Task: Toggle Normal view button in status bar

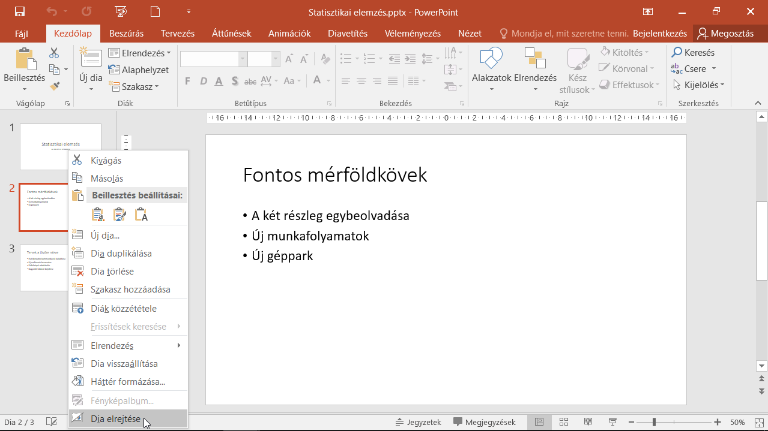Action: point(539,422)
